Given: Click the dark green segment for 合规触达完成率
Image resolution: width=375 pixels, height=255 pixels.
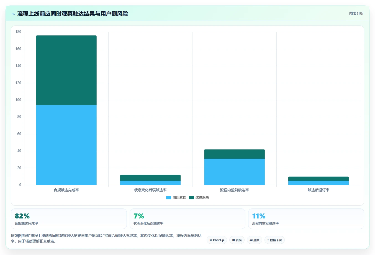Looking at the screenshot, I should [66, 70].
